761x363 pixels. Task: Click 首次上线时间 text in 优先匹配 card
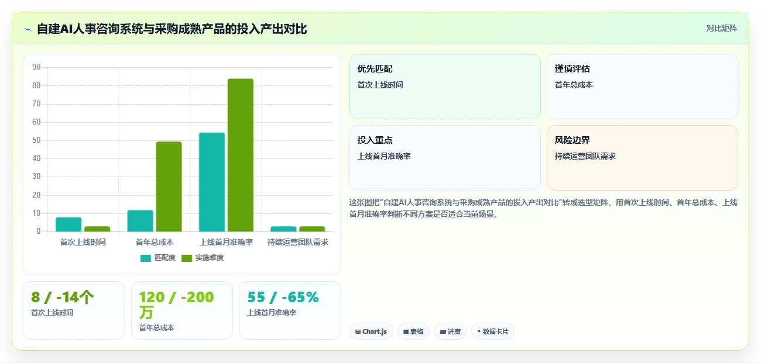point(380,85)
